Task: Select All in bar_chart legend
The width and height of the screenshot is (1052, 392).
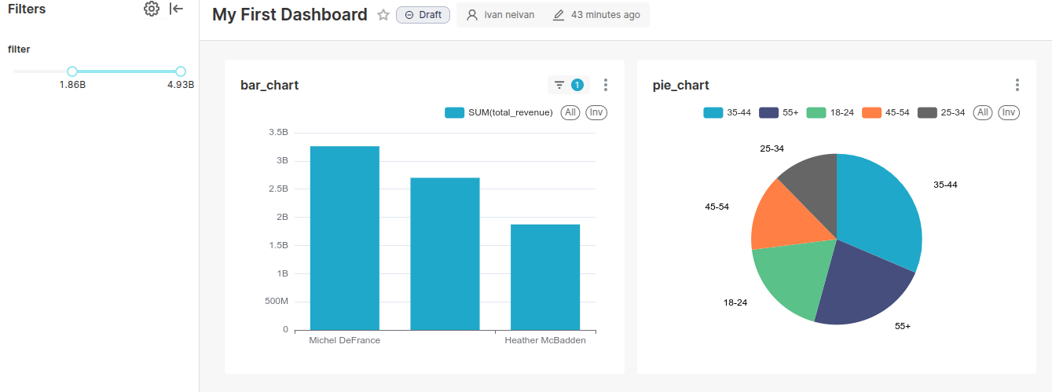Action: point(570,112)
